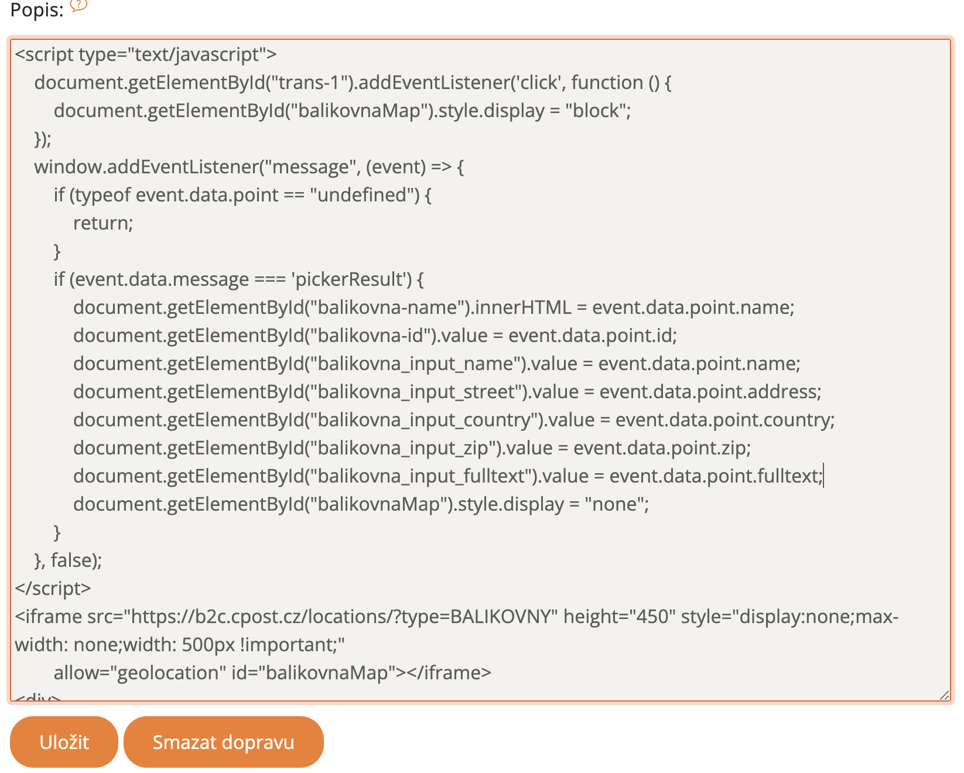Viewport: 964px width, 773px height.
Task: Click the balikovna-id value line
Action: coord(375,336)
